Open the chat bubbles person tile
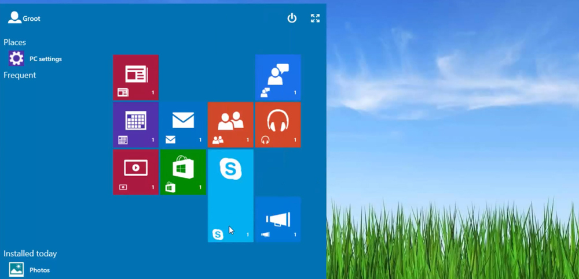Image resolution: width=579 pixels, height=279 pixels. [x=278, y=77]
